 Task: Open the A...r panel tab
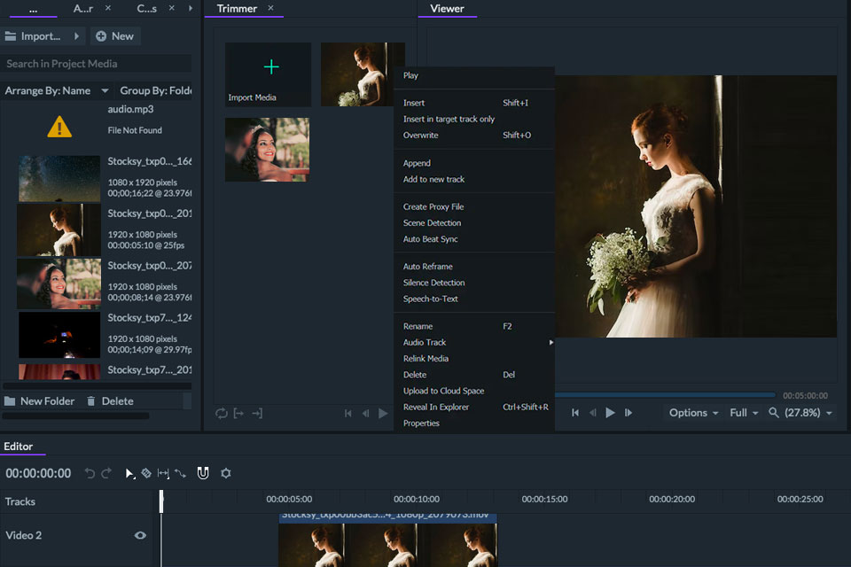[83, 9]
